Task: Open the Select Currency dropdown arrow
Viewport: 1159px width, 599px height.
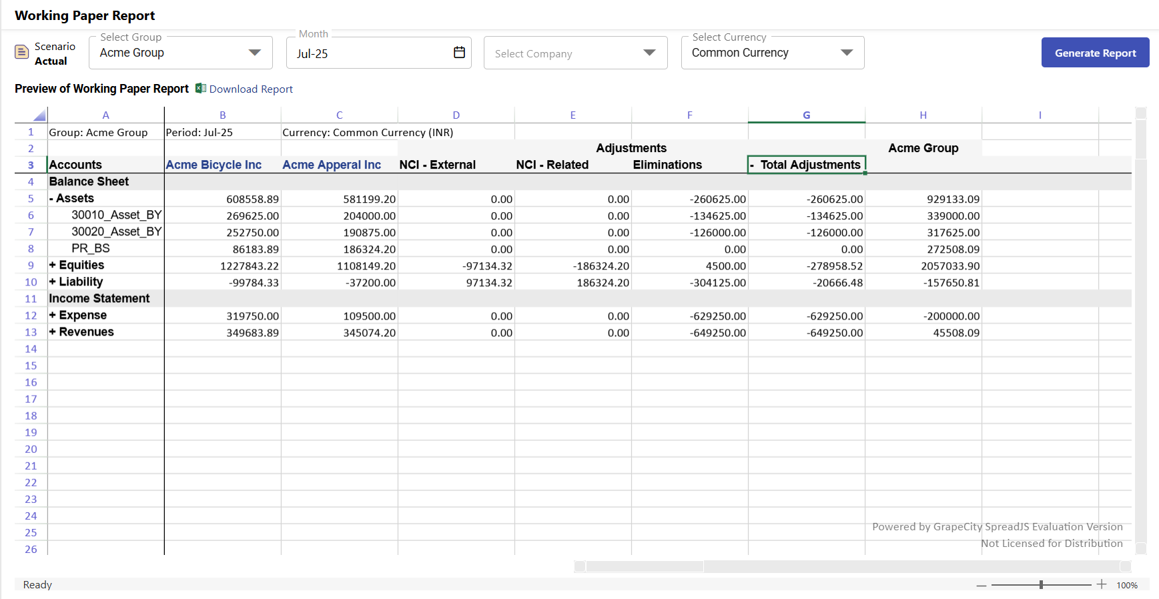Action: 847,53
